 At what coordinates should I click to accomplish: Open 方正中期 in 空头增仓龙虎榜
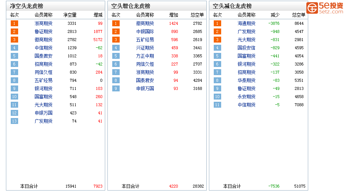pos(145,56)
